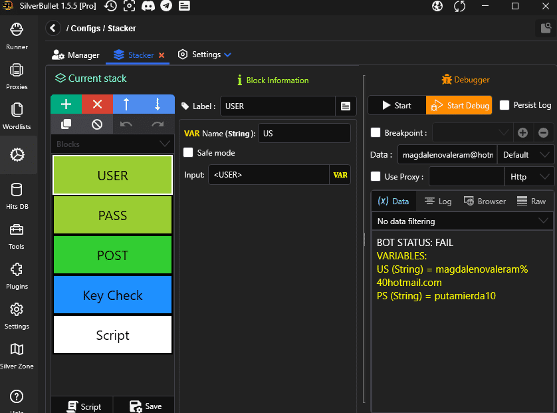This screenshot has height=413, width=557.
Task: Click the duplicate block icon
Action: click(x=66, y=124)
